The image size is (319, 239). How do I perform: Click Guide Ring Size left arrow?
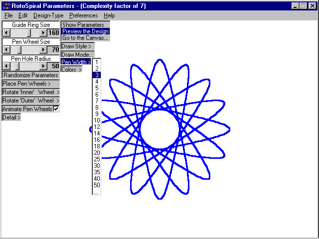click(x=5, y=32)
